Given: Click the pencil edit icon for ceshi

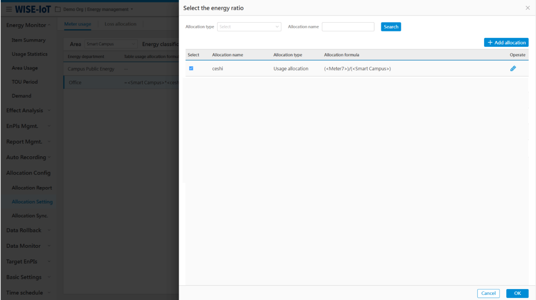Looking at the screenshot, I should [513, 69].
